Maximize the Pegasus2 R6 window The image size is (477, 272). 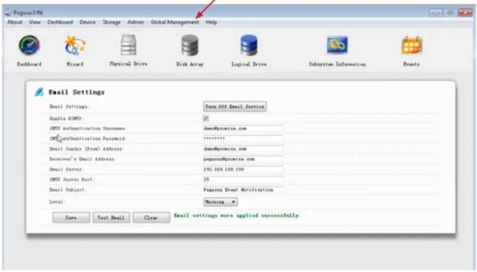[x=450, y=13]
